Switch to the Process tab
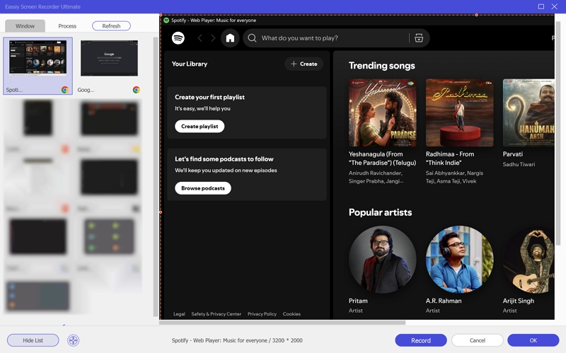This screenshot has height=353, width=566. click(67, 26)
